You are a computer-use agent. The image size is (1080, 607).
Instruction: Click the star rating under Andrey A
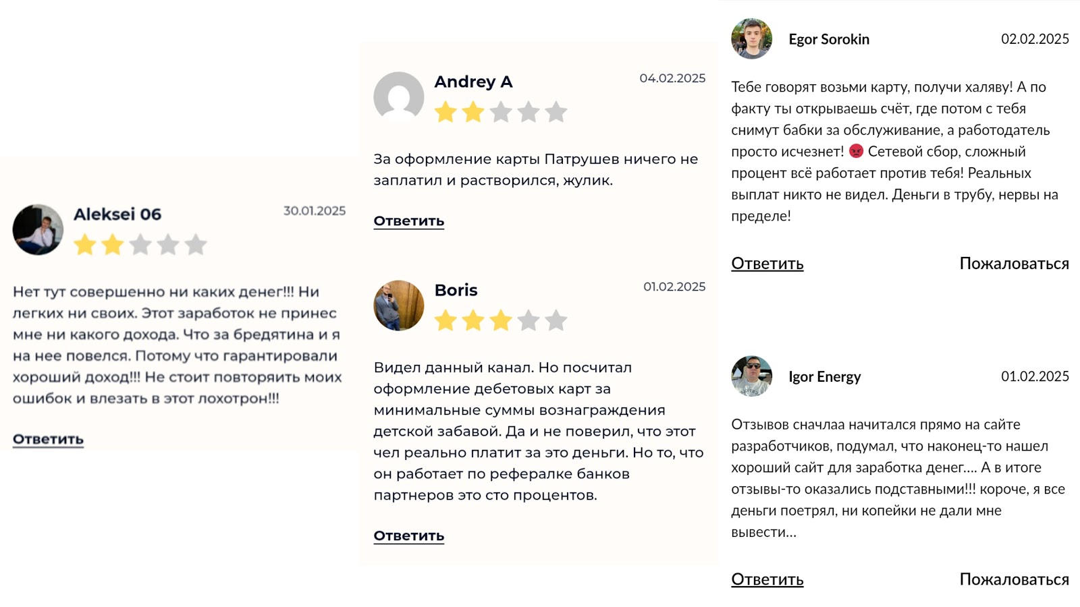pos(501,112)
